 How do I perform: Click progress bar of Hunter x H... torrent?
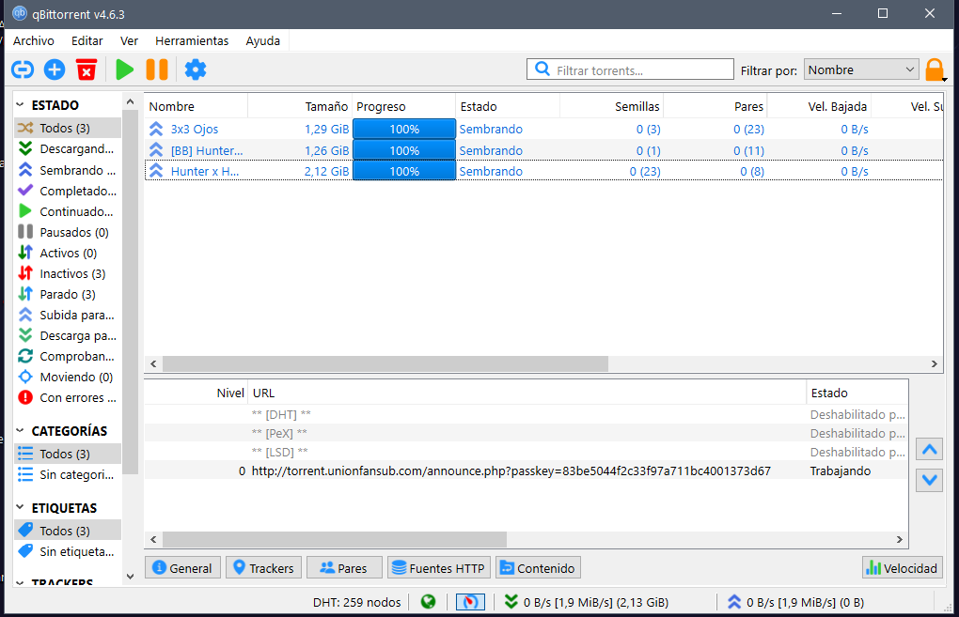coord(404,171)
